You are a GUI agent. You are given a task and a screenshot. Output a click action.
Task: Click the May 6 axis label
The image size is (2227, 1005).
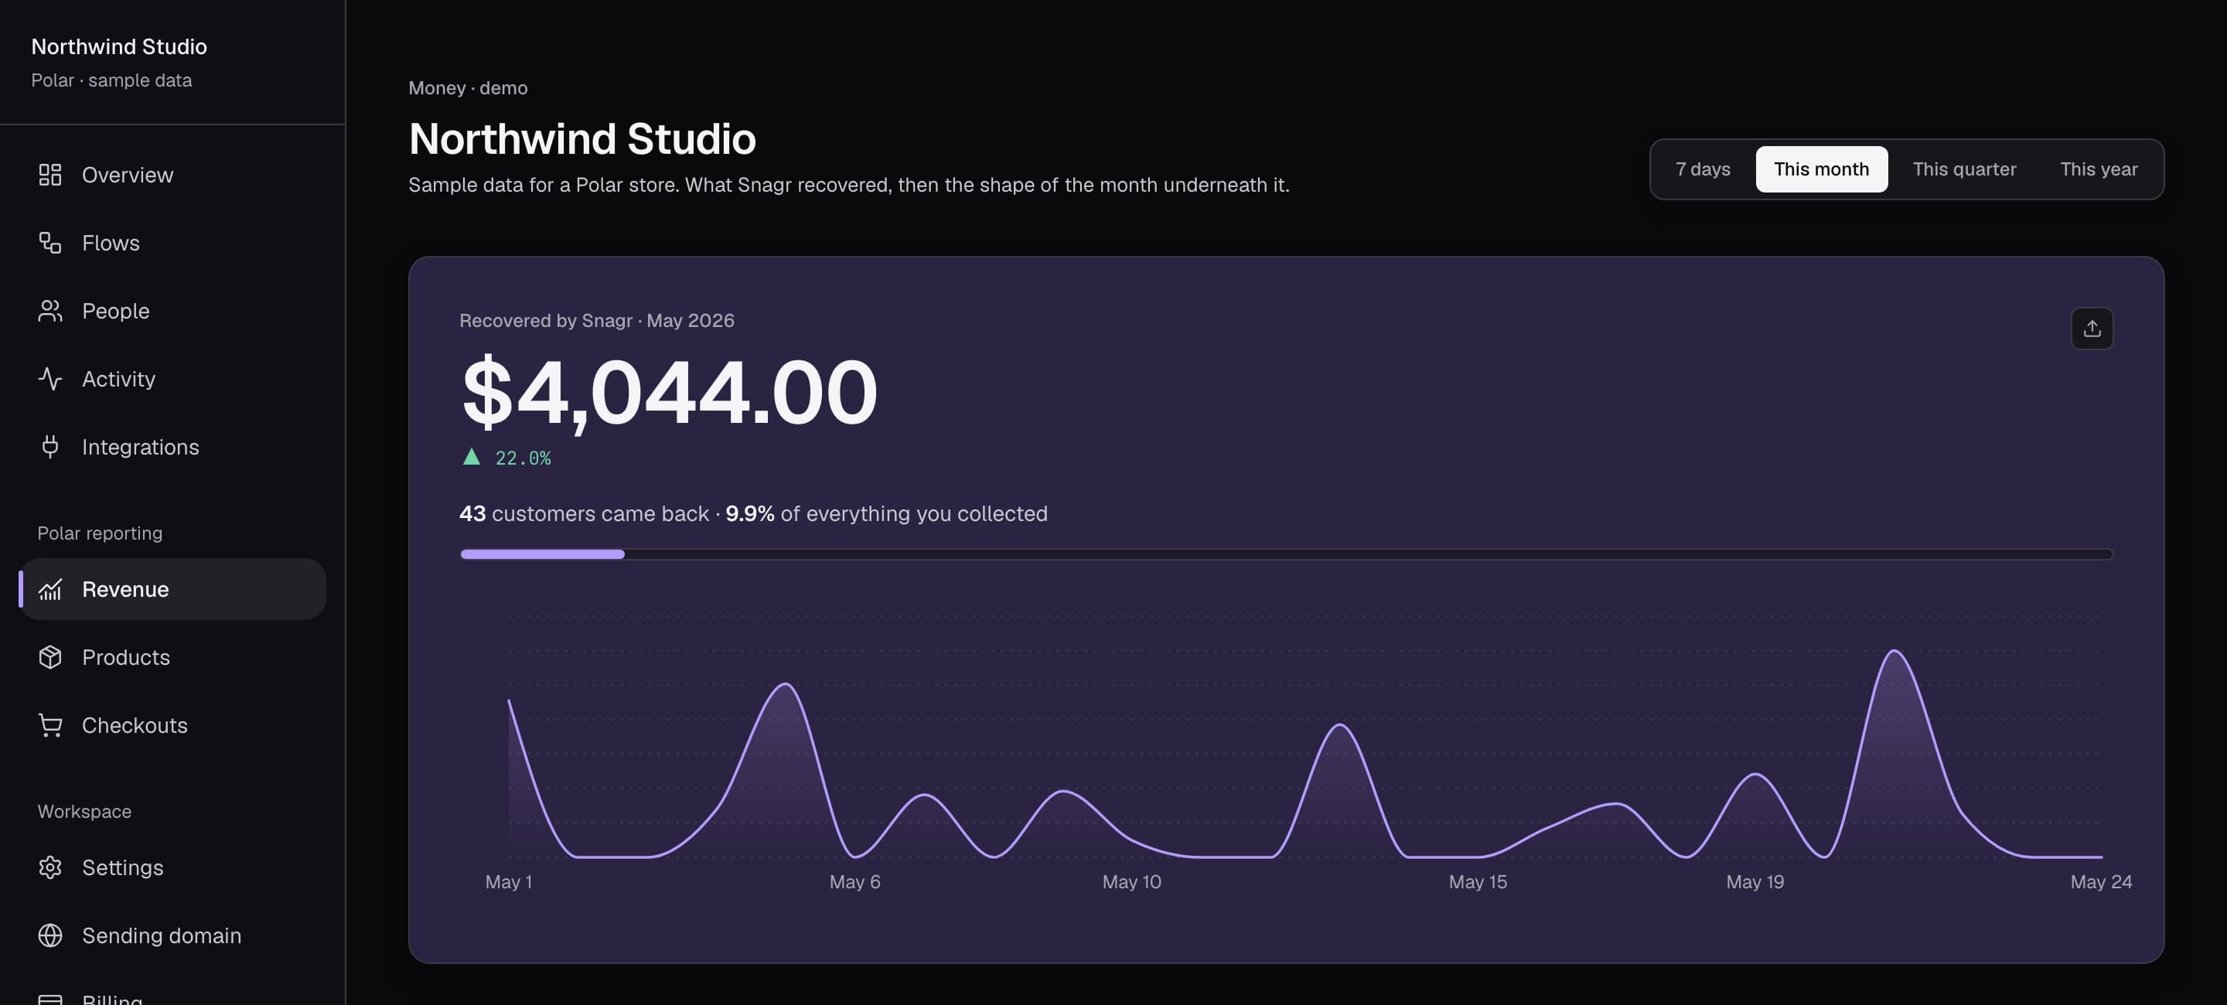(854, 881)
